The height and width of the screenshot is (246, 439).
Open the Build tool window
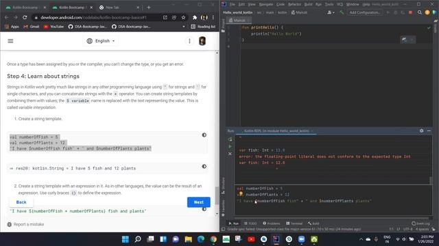click(313, 223)
